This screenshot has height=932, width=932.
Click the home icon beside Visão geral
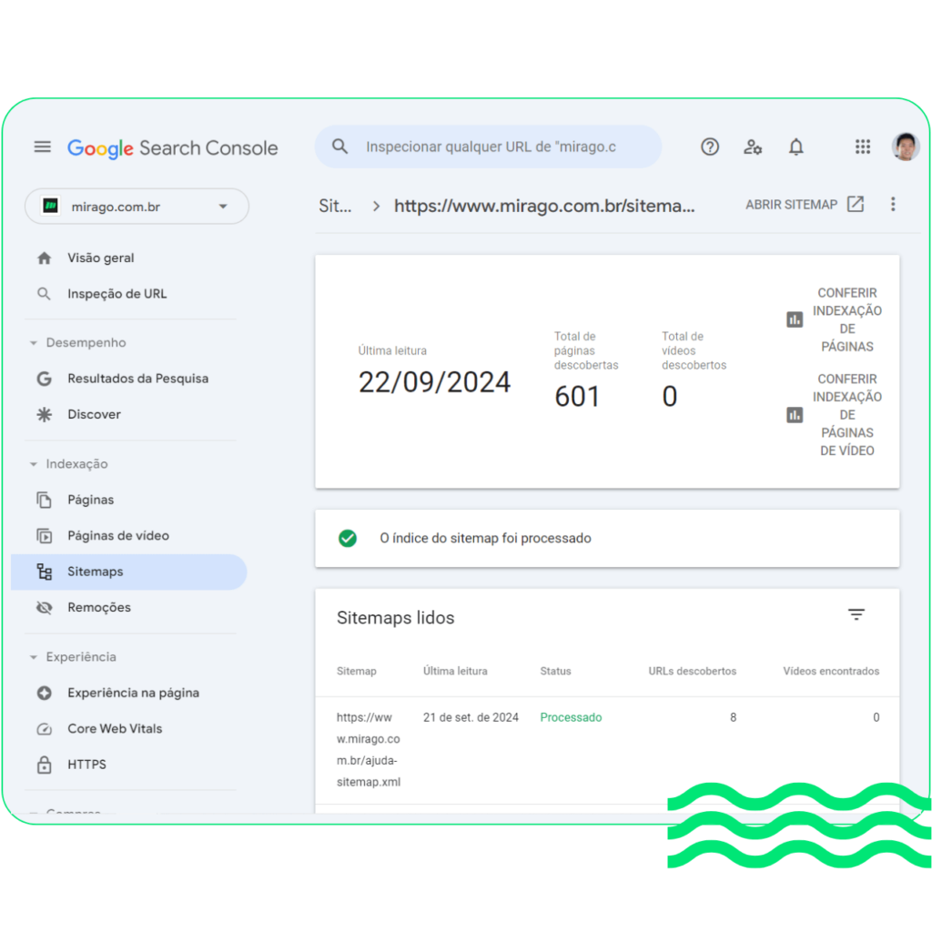44,258
